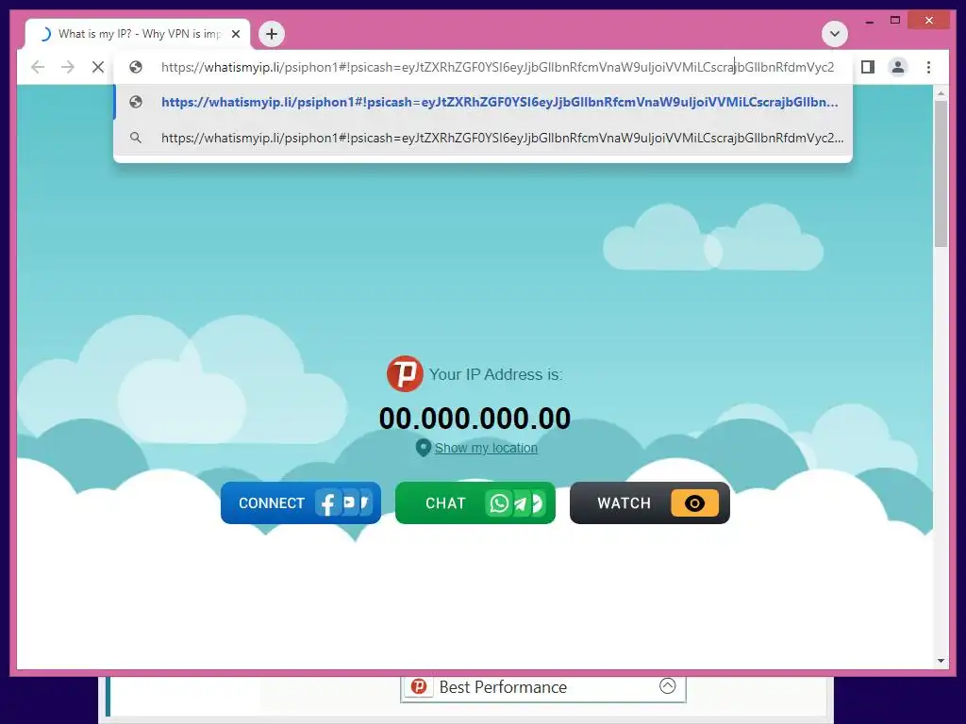Open Best Performance dropdown in Psiphon window
The image size is (966, 724).
tap(667, 686)
